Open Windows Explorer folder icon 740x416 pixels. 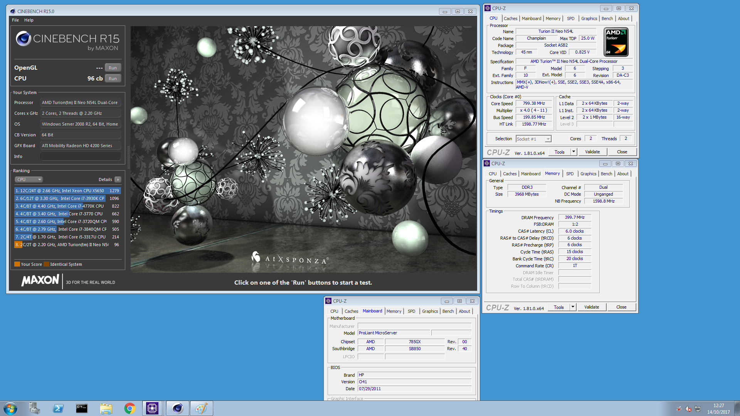click(x=106, y=408)
